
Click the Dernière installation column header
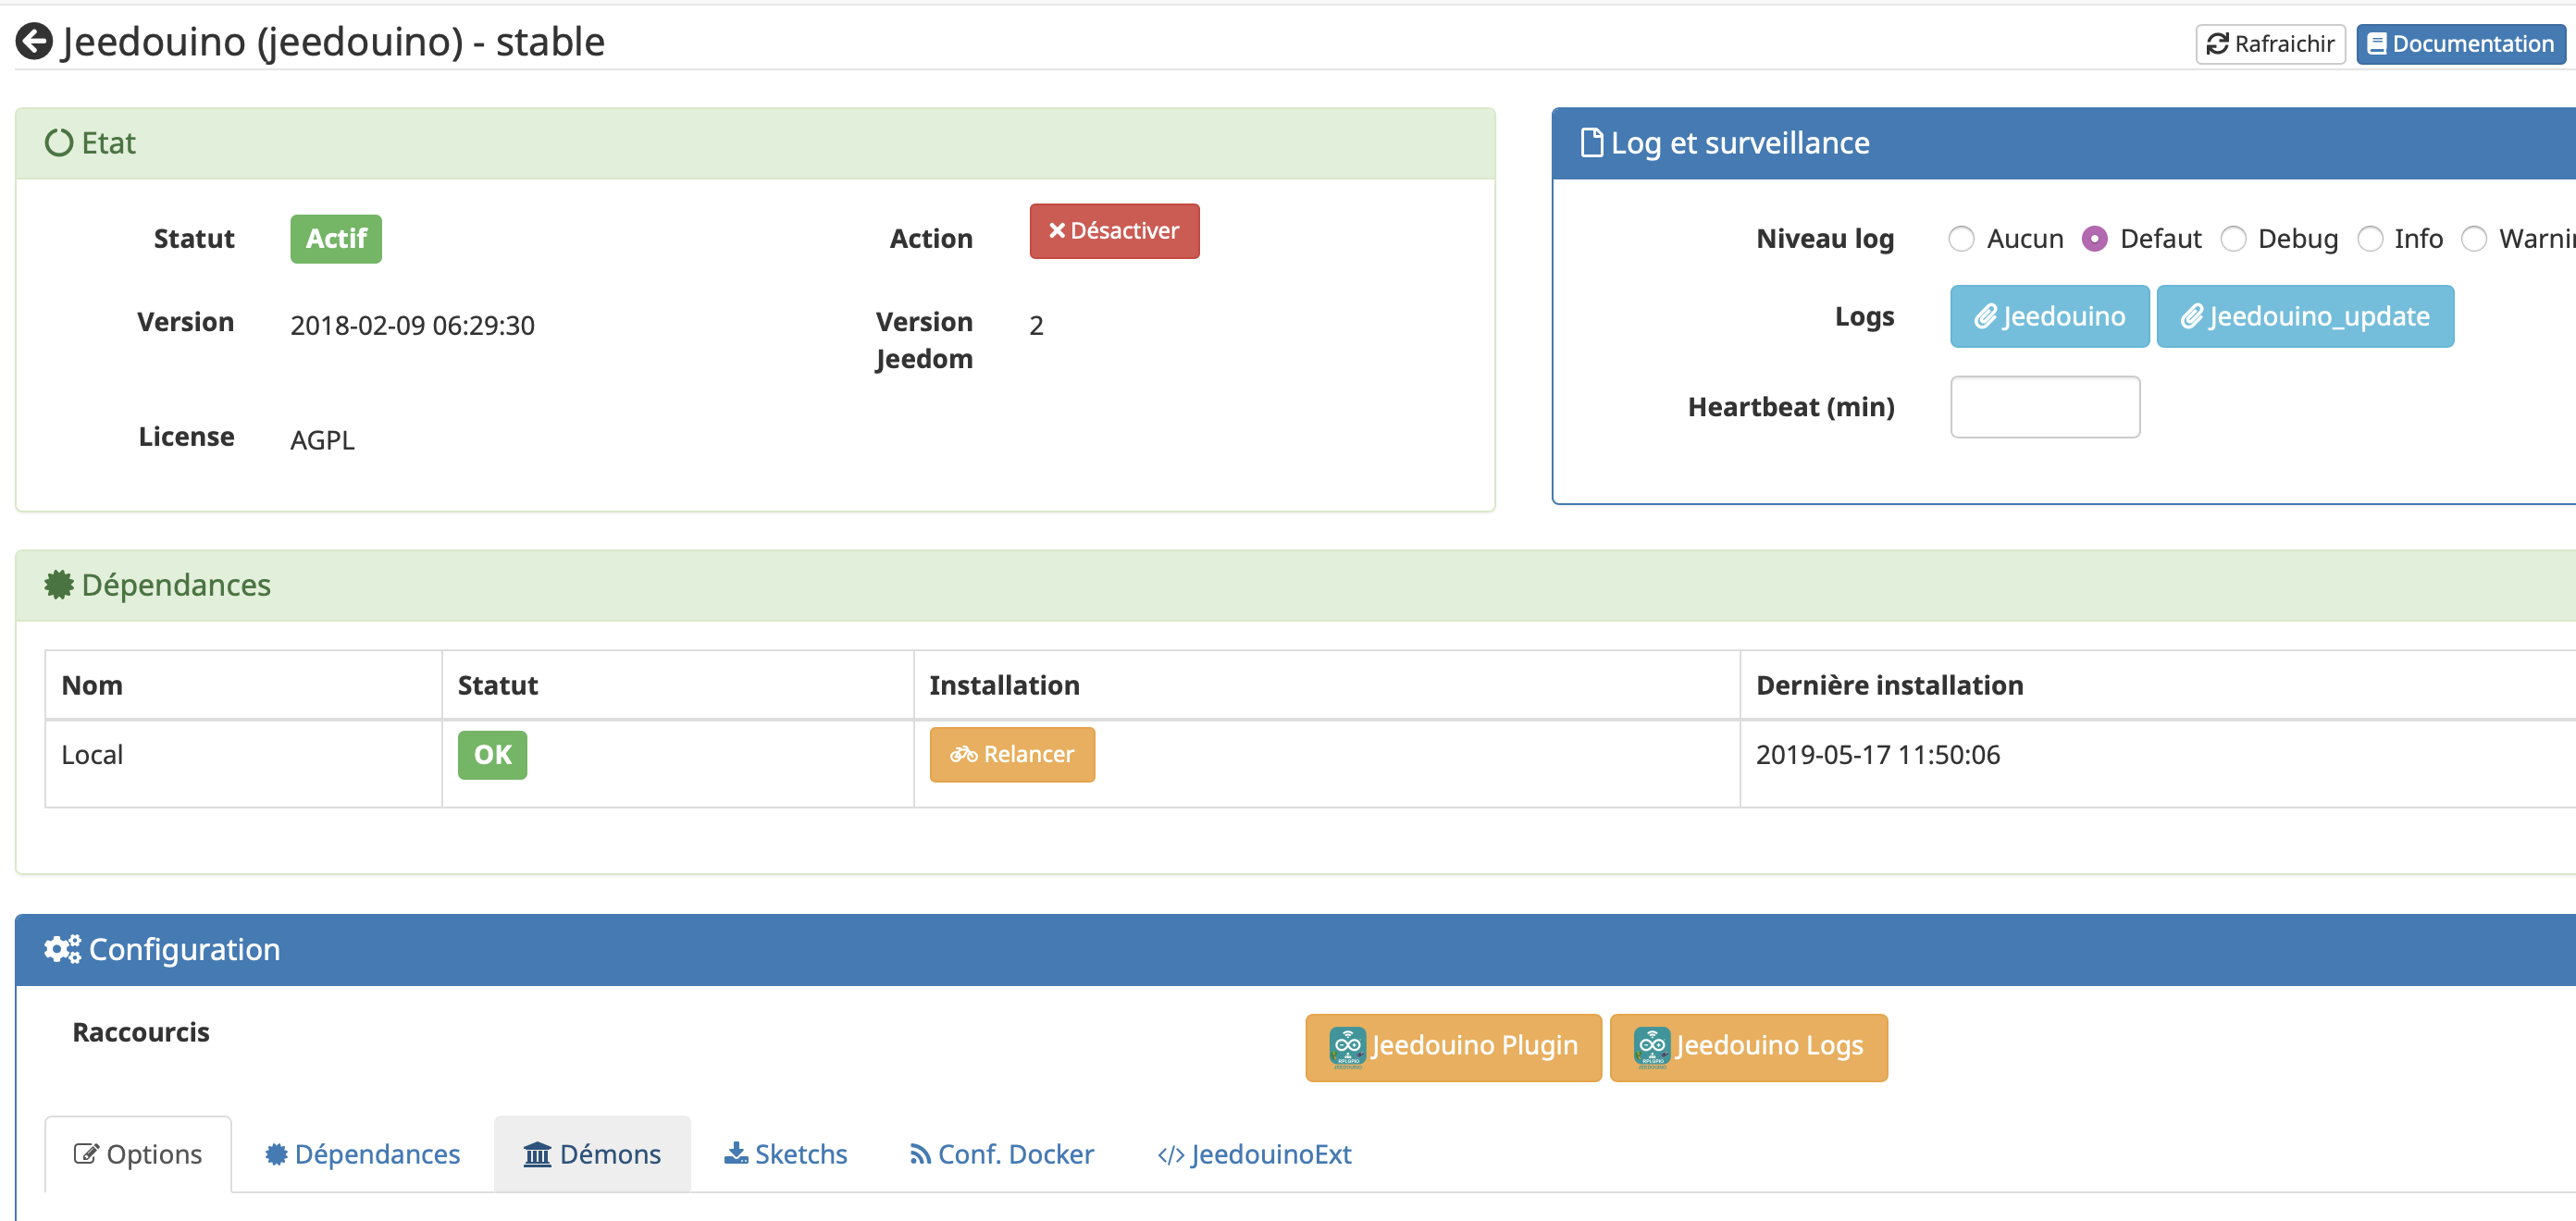pos(1889,685)
